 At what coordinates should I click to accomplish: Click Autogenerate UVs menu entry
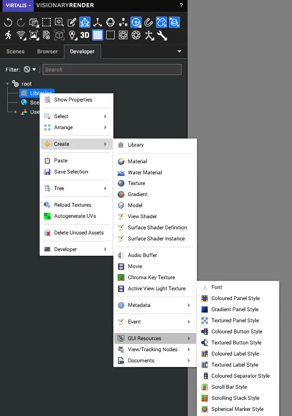[76, 216]
